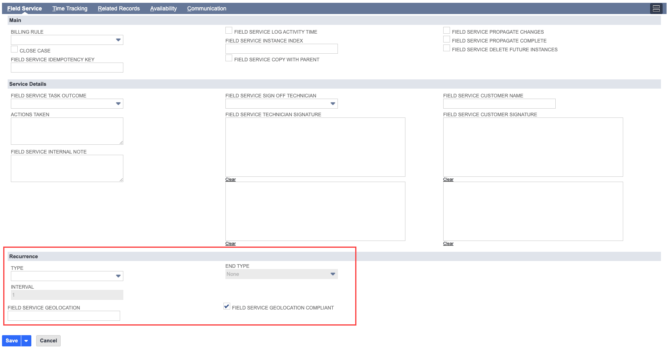The height and width of the screenshot is (348, 669).
Task: Tick Field Service Copy With Parent
Action: [229, 58]
